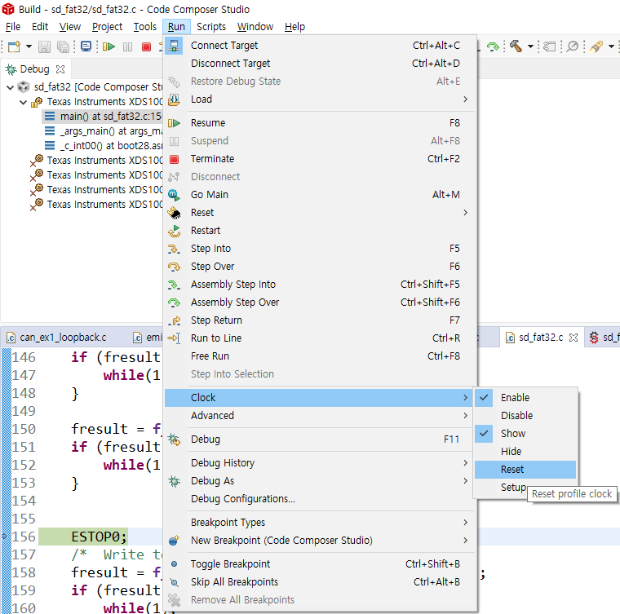Enable the profile clock
This screenshot has height=614, width=620.
point(525,398)
